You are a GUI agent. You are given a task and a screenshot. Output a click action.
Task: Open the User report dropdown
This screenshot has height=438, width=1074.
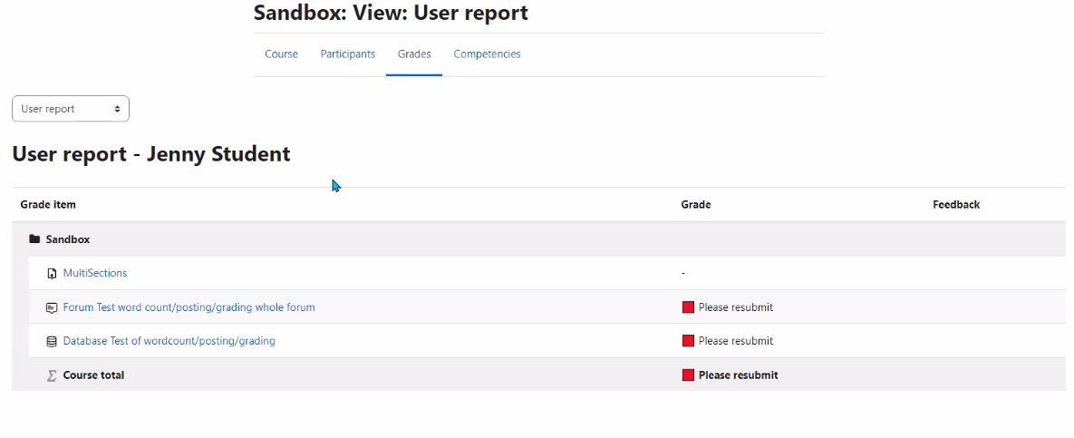click(71, 109)
